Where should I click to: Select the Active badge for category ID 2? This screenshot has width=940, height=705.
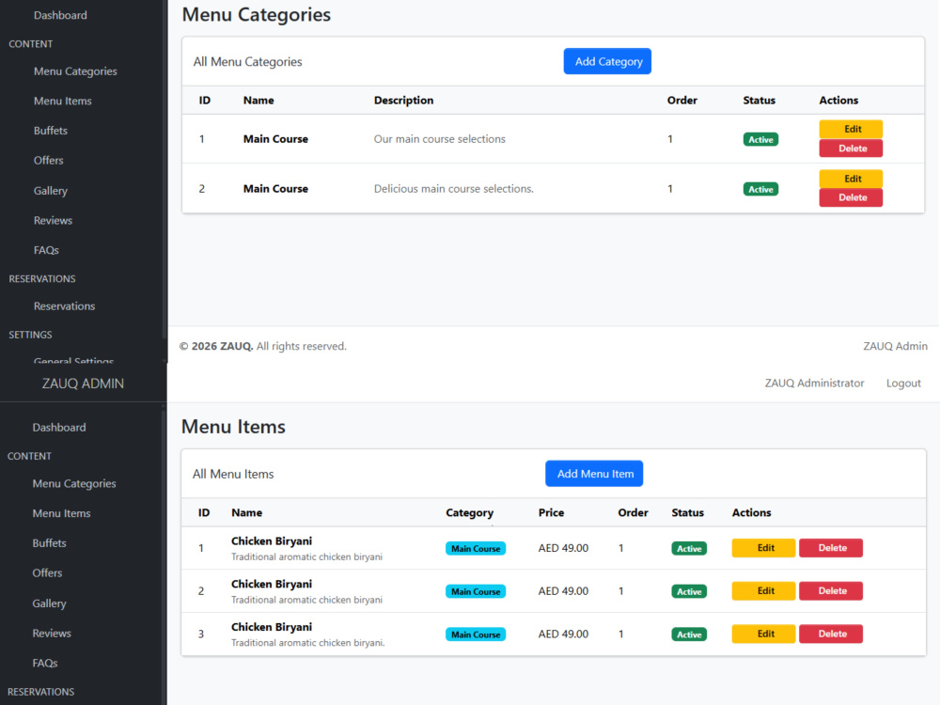(760, 190)
